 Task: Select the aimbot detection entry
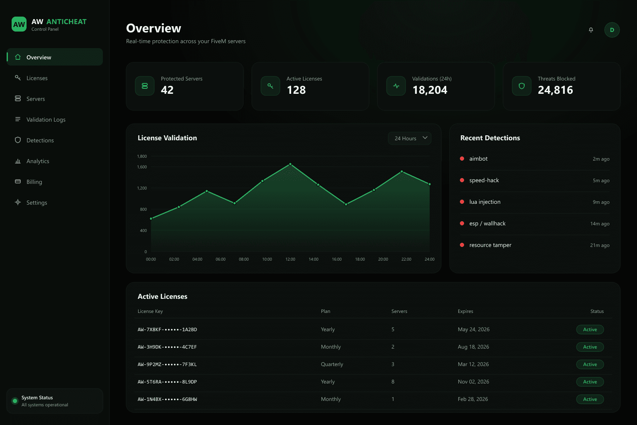click(x=535, y=159)
